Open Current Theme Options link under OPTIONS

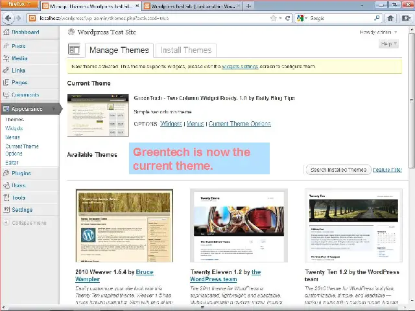point(240,124)
